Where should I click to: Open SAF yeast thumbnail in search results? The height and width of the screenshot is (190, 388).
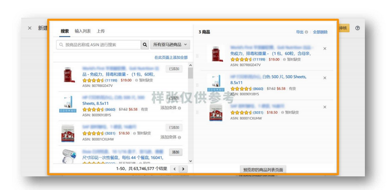coord(68,133)
